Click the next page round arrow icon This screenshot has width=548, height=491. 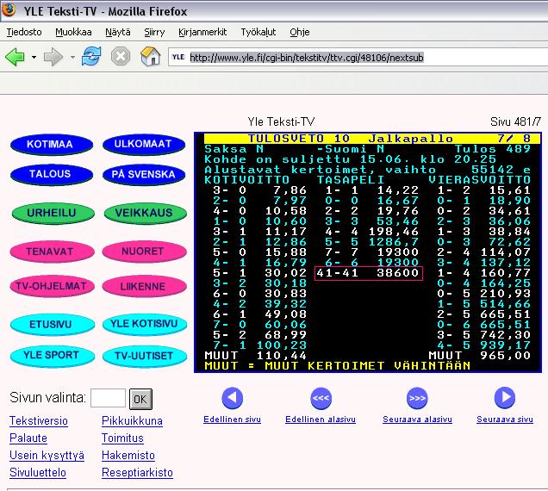coord(505,398)
